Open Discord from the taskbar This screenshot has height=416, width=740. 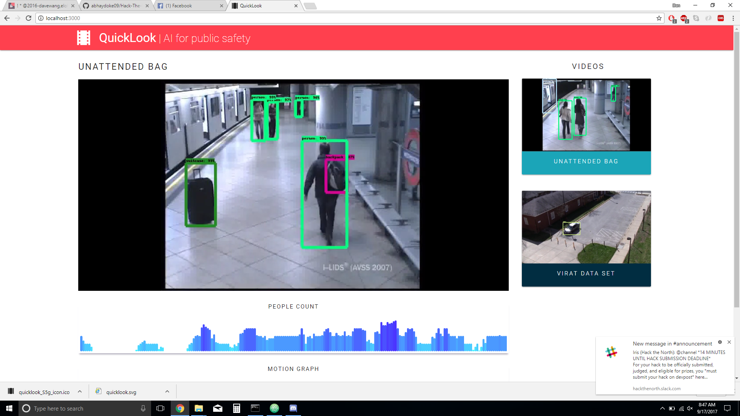[293, 408]
